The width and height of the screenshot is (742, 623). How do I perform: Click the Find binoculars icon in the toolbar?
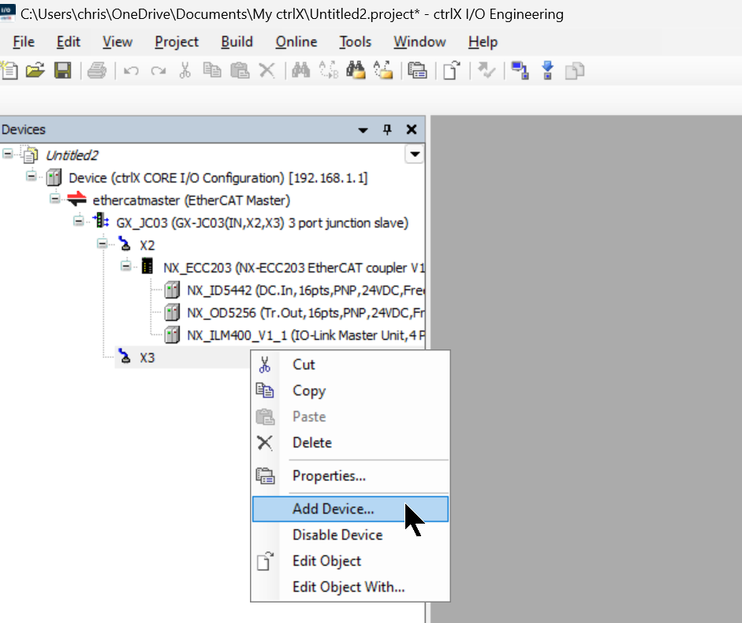click(x=301, y=70)
